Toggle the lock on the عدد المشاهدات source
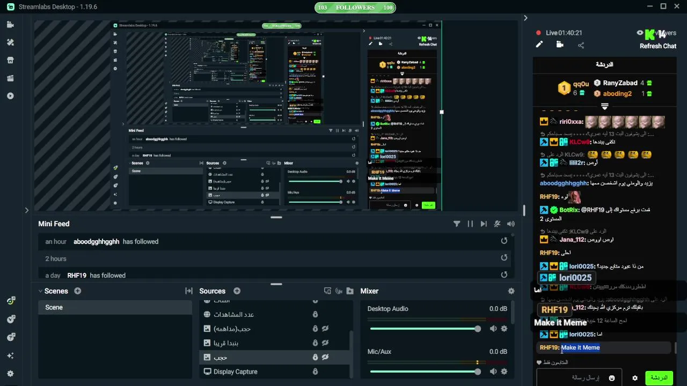Screen dimensions: 687x386 click(x=316, y=314)
